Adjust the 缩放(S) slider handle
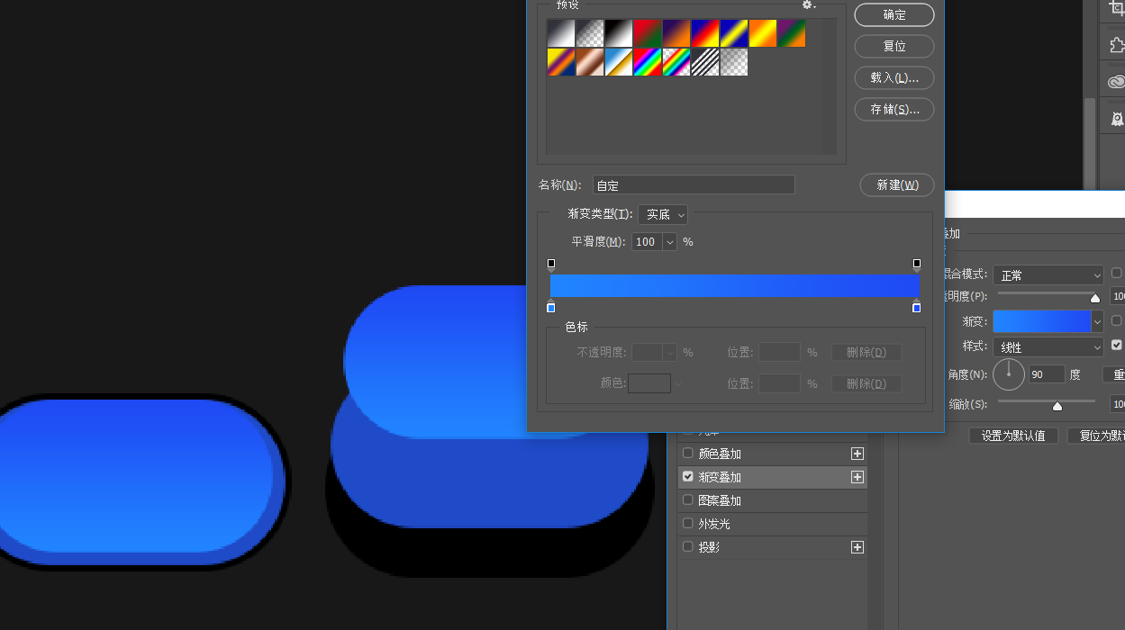This screenshot has width=1125, height=630. tap(1057, 406)
